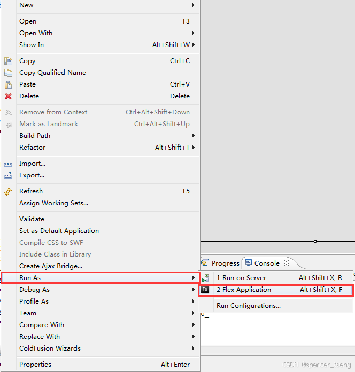Expand the Refactor submenu arrow
This screenshot has height=372, width=355.
pyautogui.click(x=194, y=148)
